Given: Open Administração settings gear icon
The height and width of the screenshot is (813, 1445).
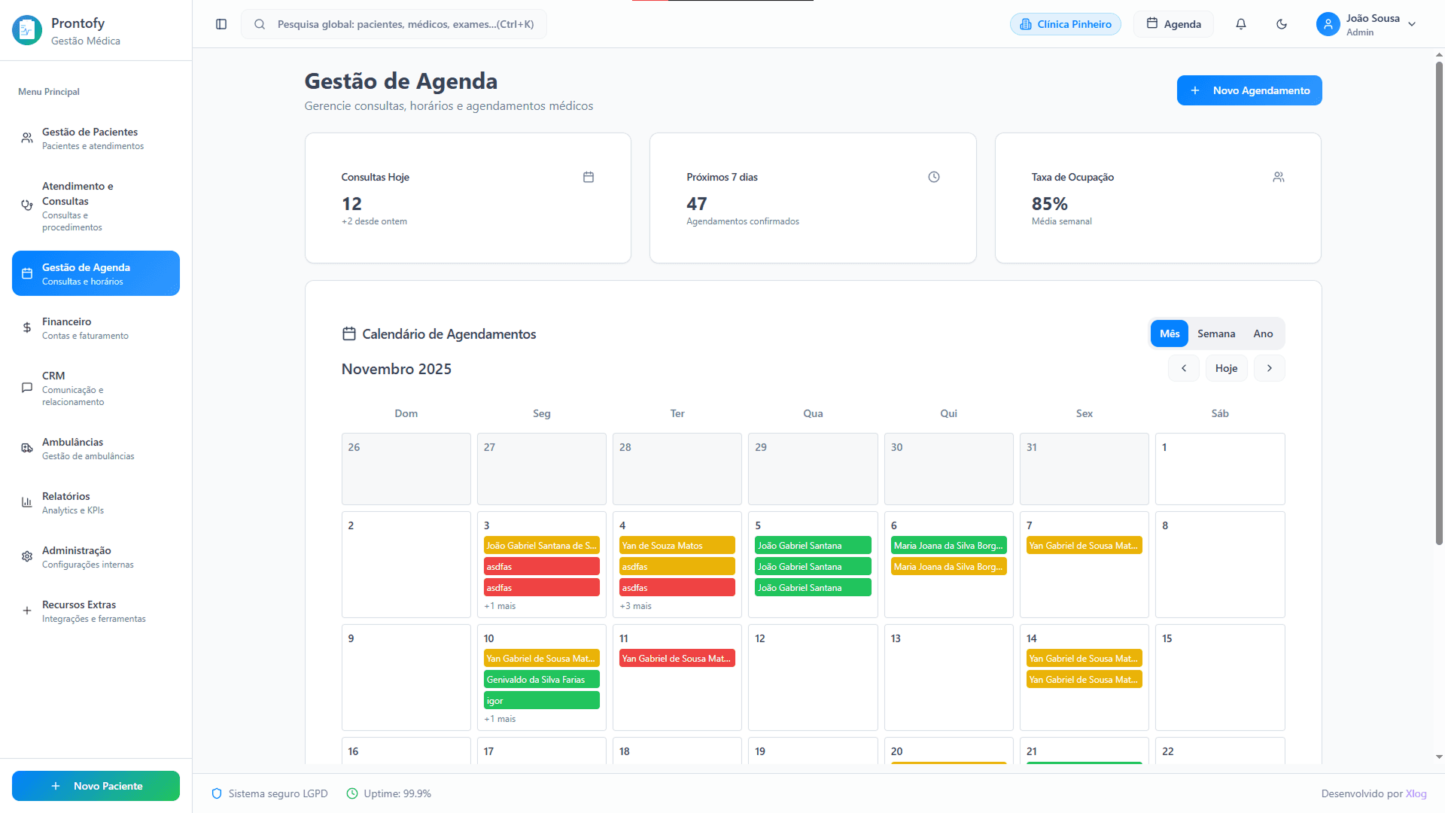Looking at the screenshot, I should click(x=26, y=556).
